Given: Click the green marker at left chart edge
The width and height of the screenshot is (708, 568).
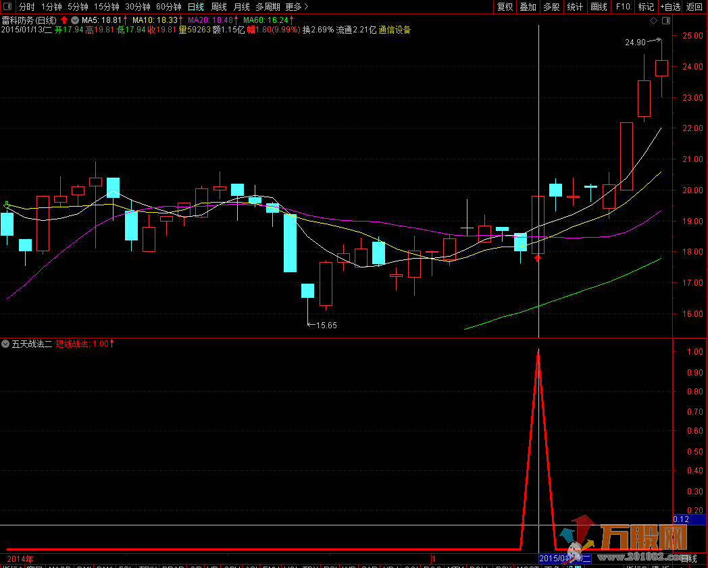Looking at the screenshot, I should (6, 205).
